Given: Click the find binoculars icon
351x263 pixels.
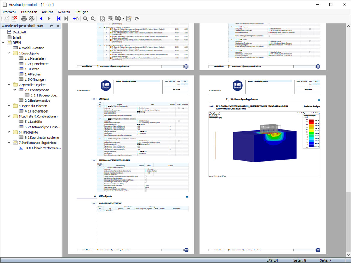Looking at the screenshot, I should click(x=118, y=19).
